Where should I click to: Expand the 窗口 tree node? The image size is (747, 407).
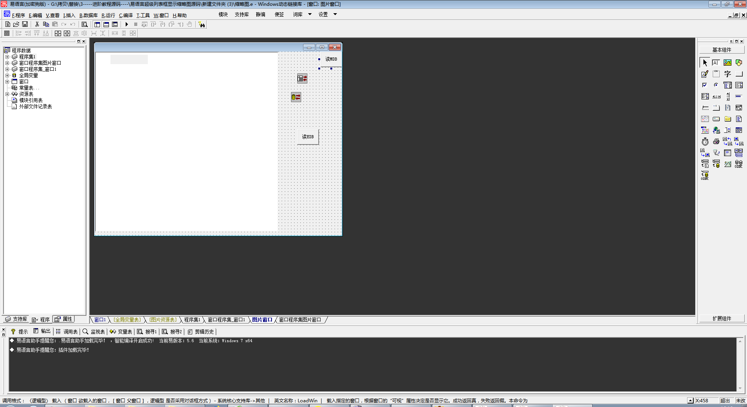click(7, 82)
